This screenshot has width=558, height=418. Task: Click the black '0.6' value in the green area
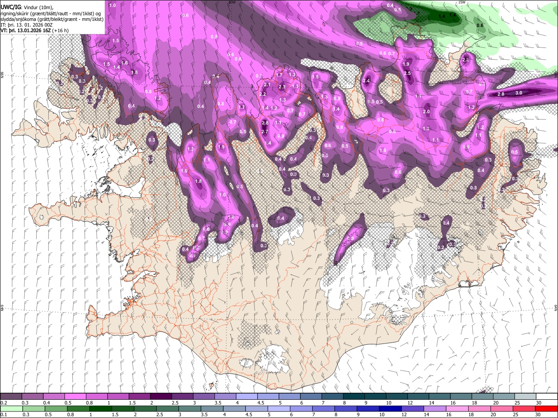(480, 26)
